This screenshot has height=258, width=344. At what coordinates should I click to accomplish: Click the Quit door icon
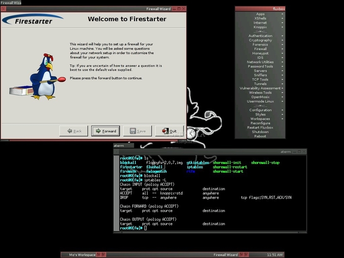pos(165,131)
